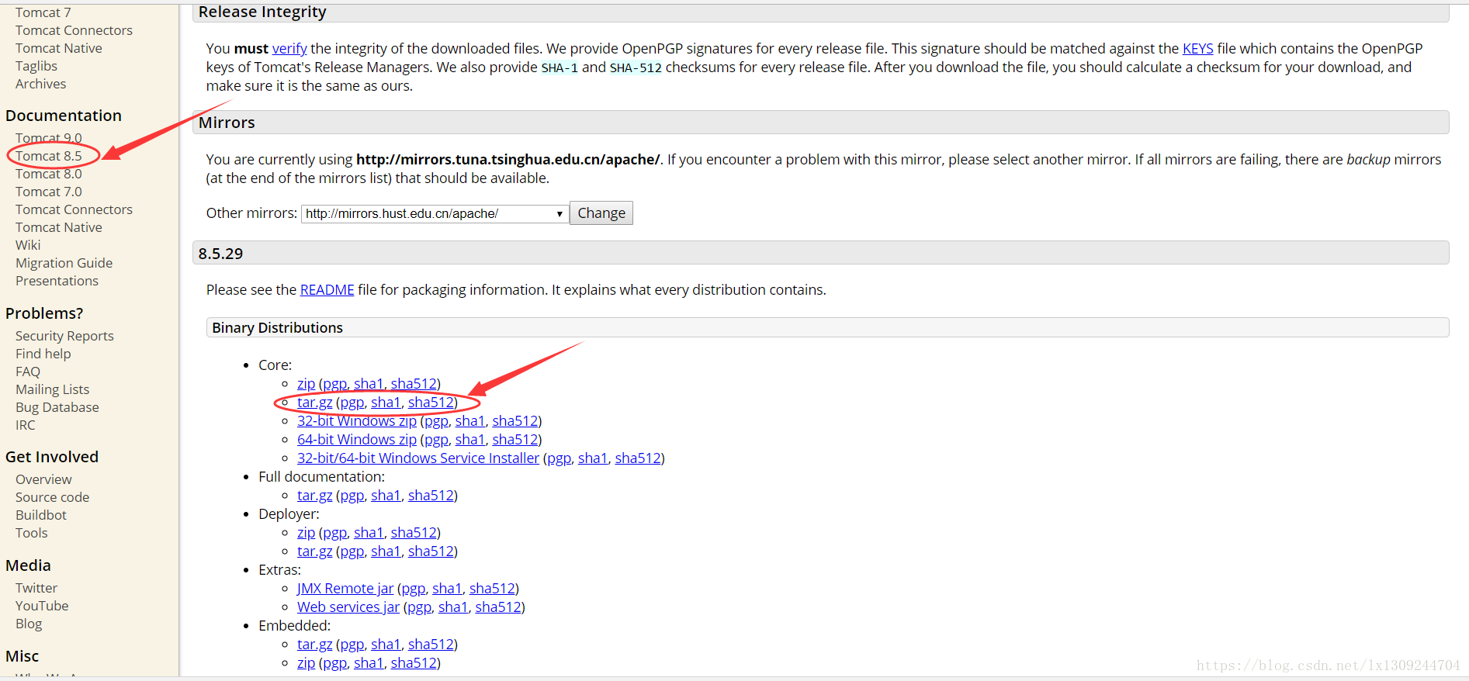Open the Presentations link
The height and width of the screenshot is (681, 1469).
pos(57,281)
